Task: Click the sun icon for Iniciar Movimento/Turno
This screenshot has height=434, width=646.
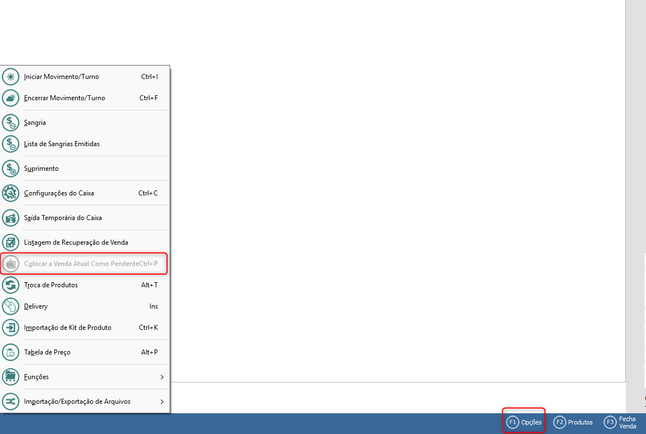Action: pyautogui.click(x=11, y=77)
